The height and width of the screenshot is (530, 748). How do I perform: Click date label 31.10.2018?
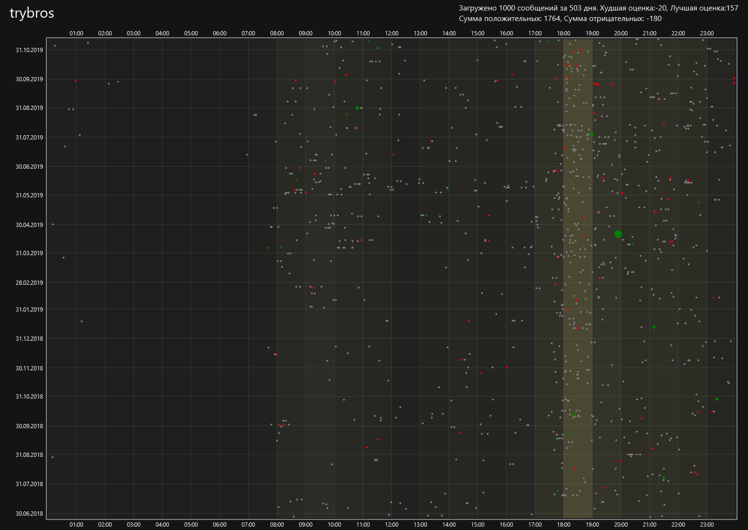tap(29, 396)
